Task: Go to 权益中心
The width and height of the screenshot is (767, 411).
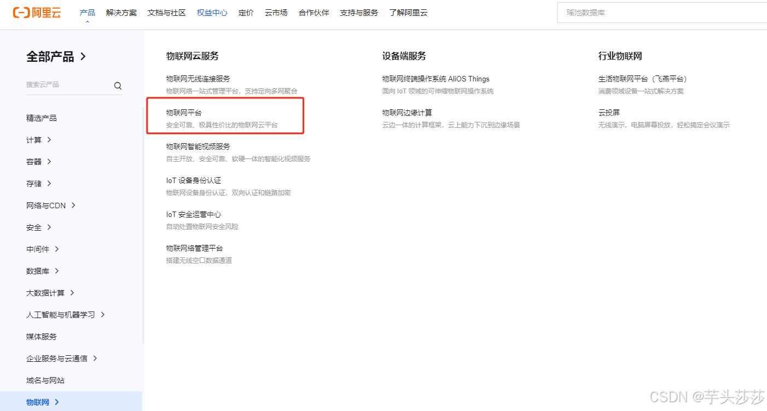Action: [x=212, y=13]
